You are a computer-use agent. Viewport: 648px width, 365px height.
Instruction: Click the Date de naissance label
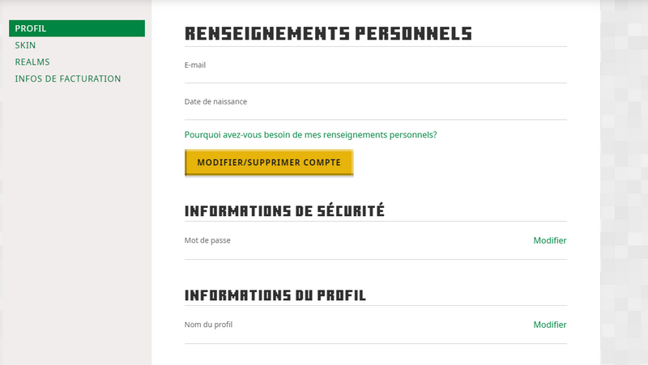(215, 102)
